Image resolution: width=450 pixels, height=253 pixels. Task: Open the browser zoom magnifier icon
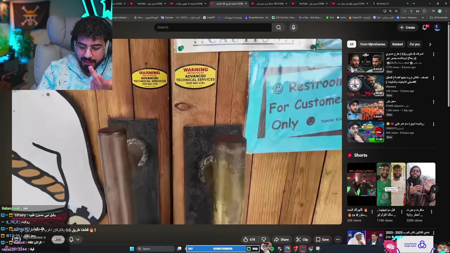[390, 11]
